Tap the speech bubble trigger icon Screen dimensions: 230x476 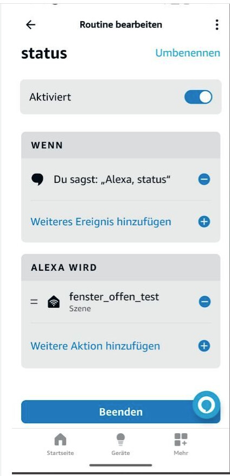[x=37, y=180]
